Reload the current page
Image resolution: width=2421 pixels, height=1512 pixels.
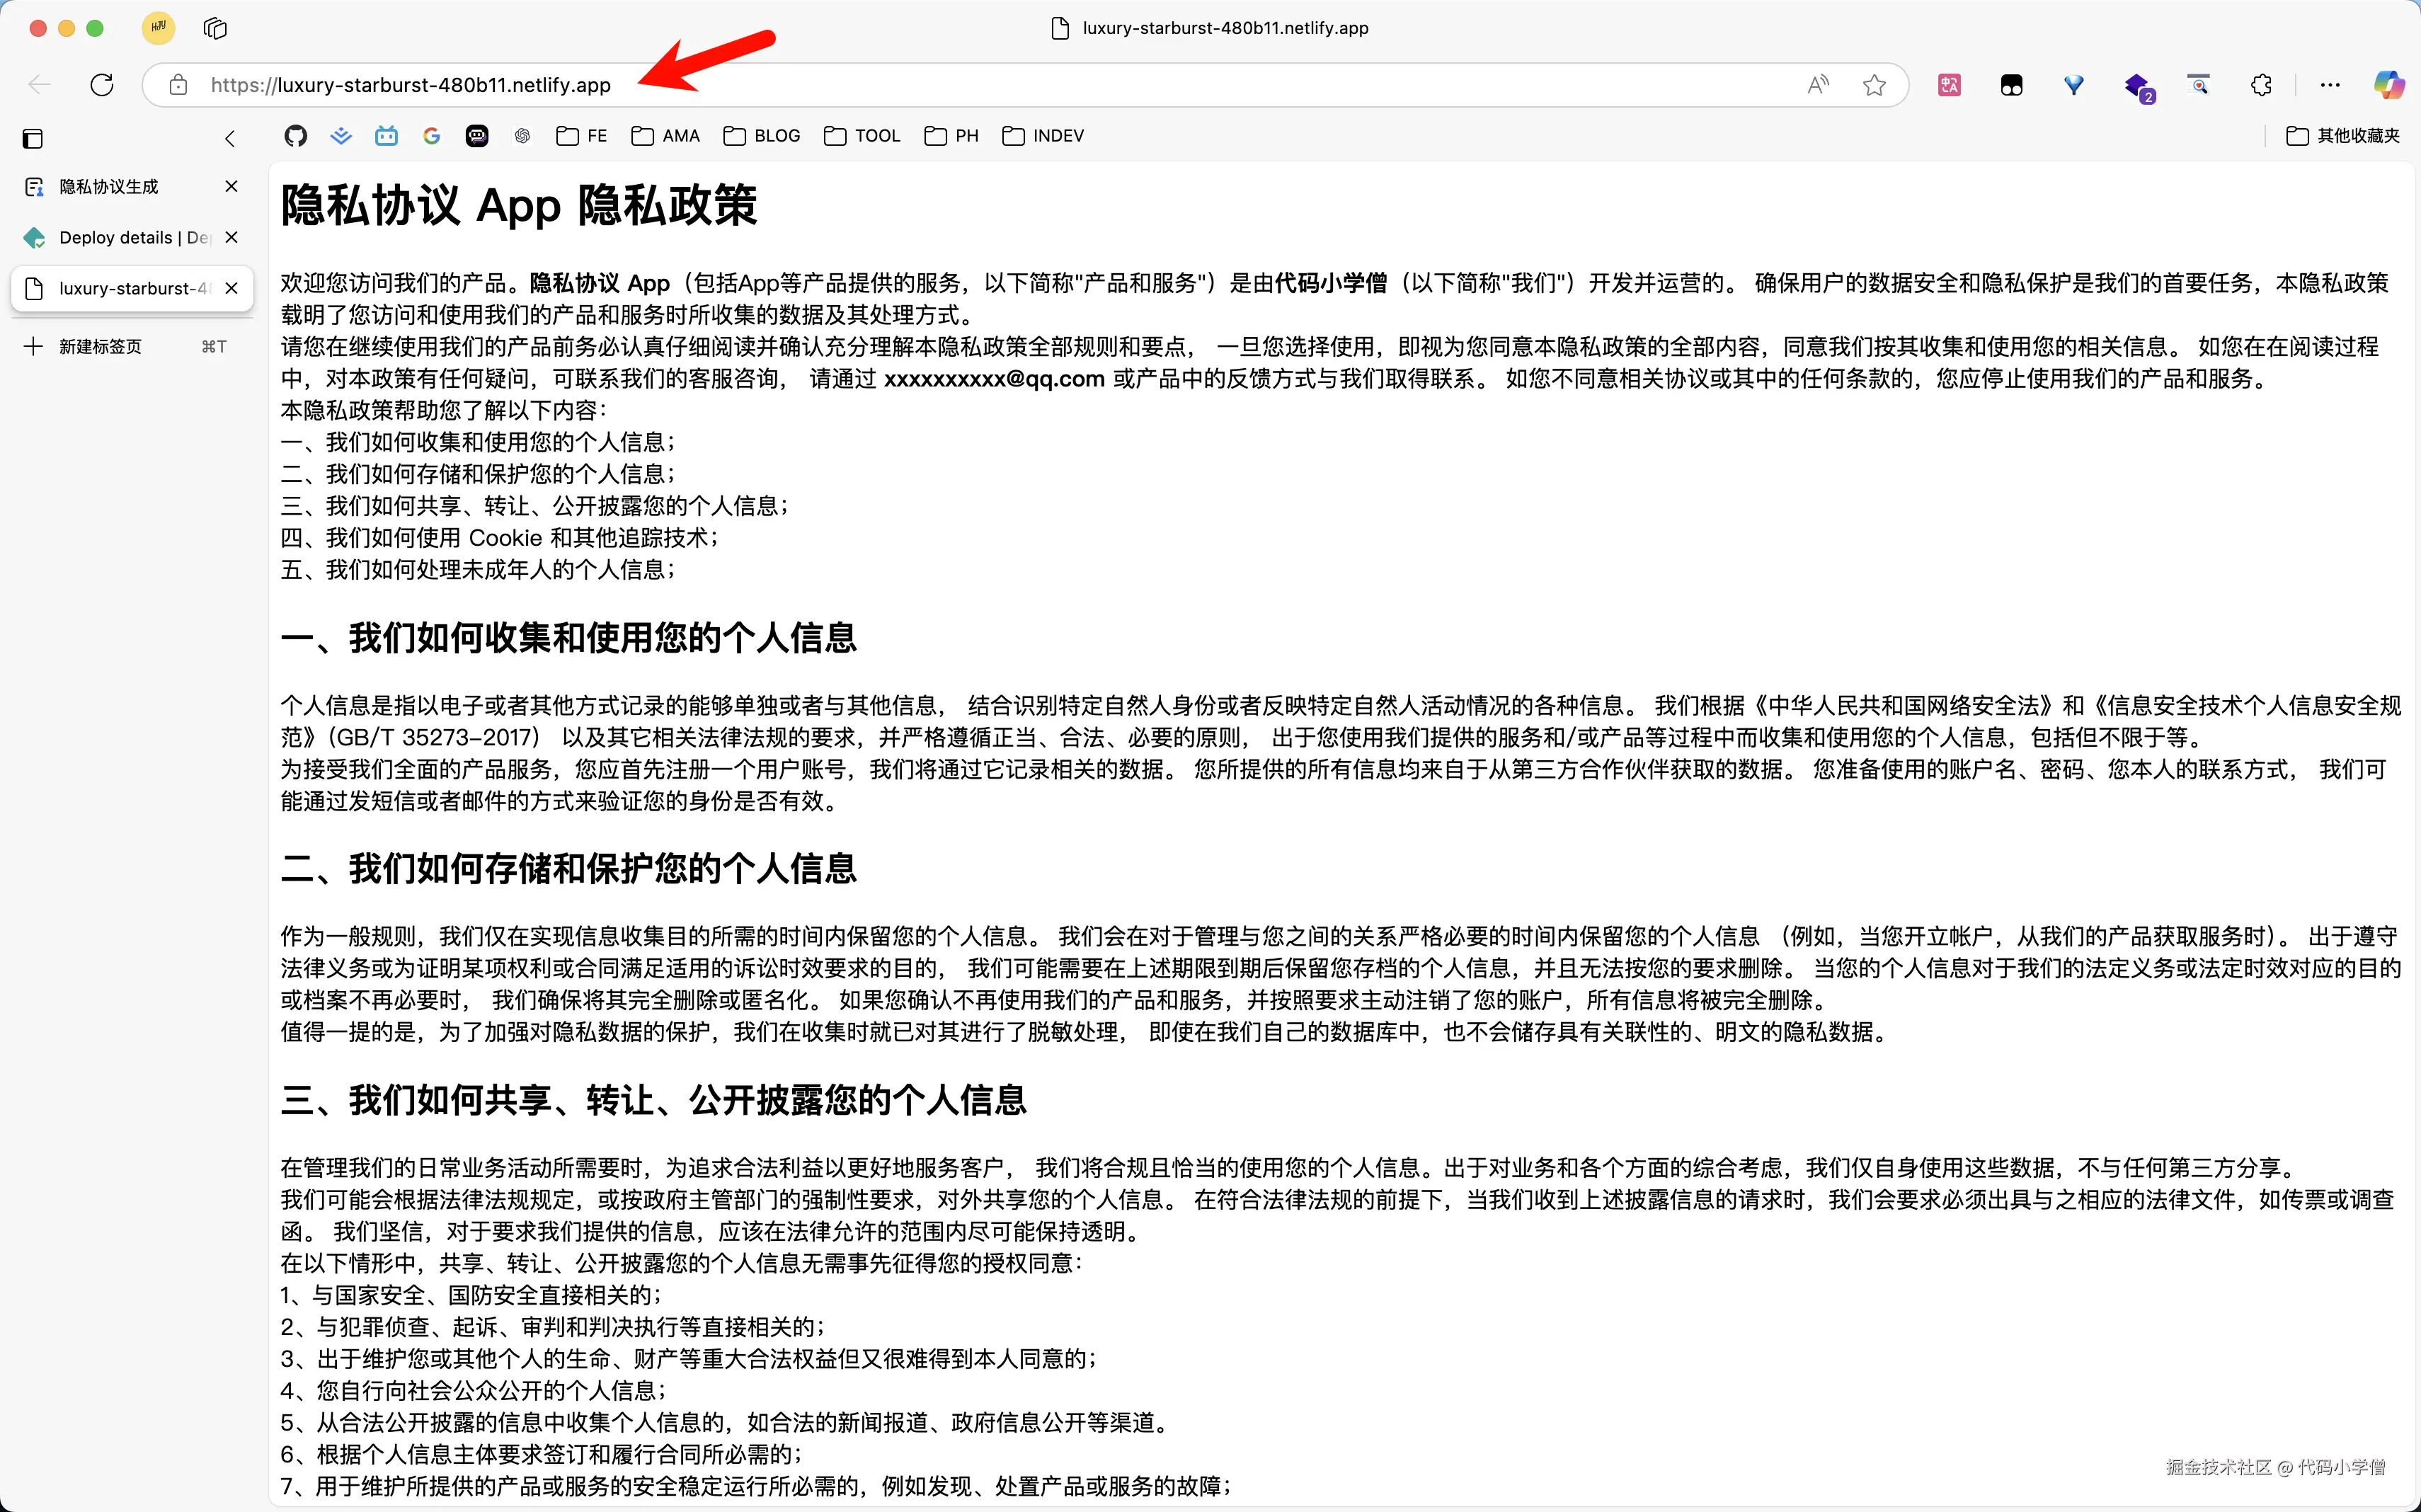102,85
